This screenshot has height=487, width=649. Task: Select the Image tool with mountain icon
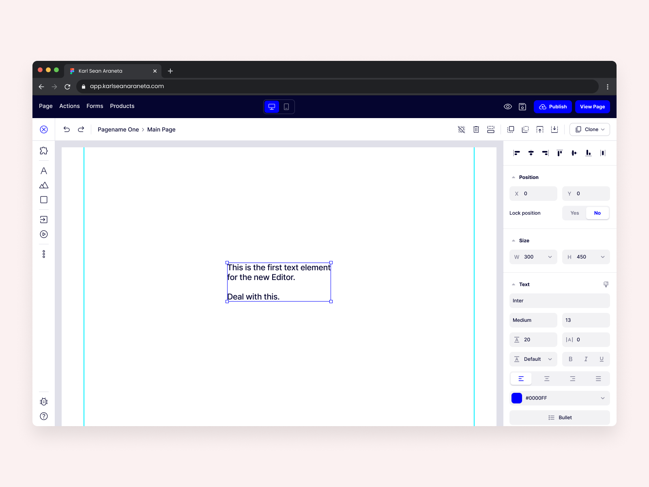pos(44,185)
